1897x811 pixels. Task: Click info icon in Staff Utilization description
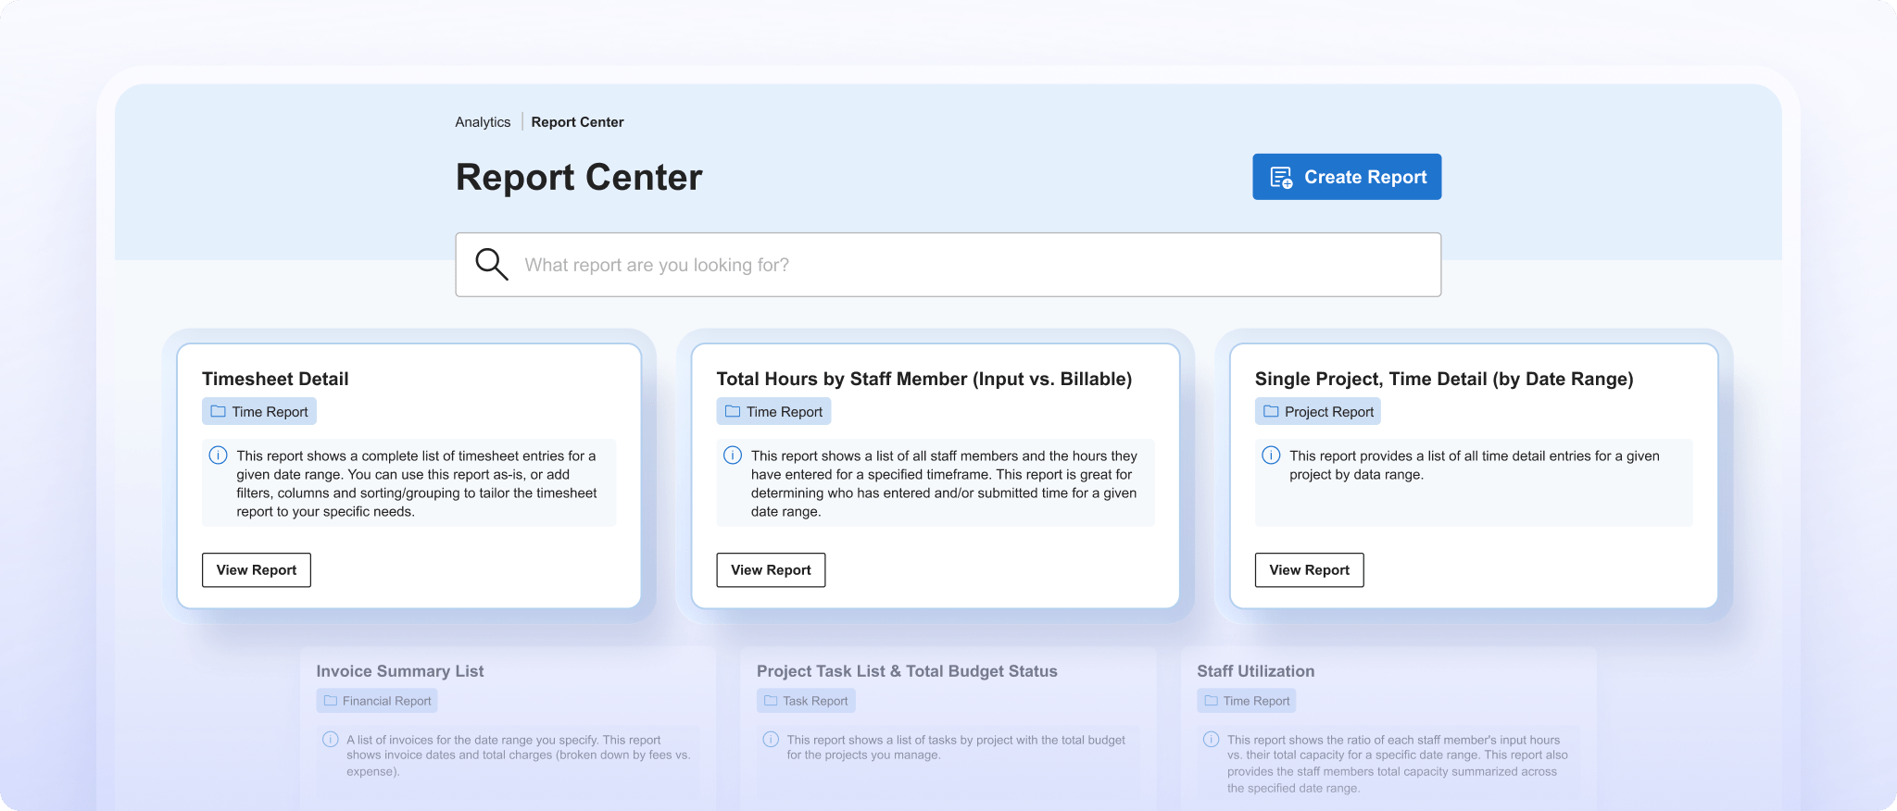[1211, 740]
